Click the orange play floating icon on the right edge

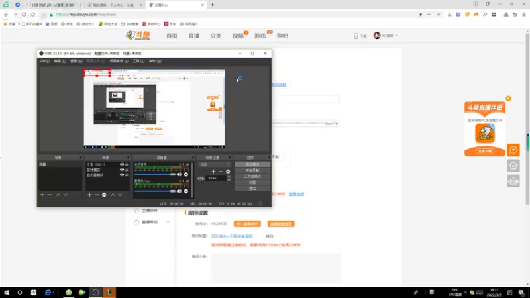point(513,150)
